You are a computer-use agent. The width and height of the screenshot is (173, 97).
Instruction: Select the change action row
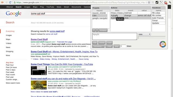131,16
